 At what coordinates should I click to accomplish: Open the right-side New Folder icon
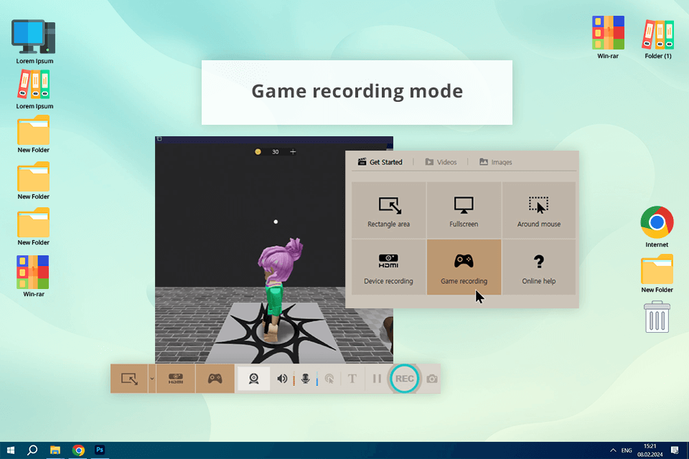tap(657, 273)
